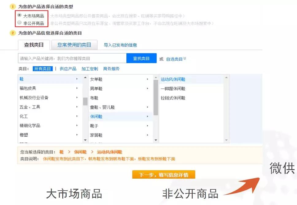The height and width of the screenshot is (205, 297).
Task: Select the 大市场商品 radio button
Action: (x=20, y=15)
